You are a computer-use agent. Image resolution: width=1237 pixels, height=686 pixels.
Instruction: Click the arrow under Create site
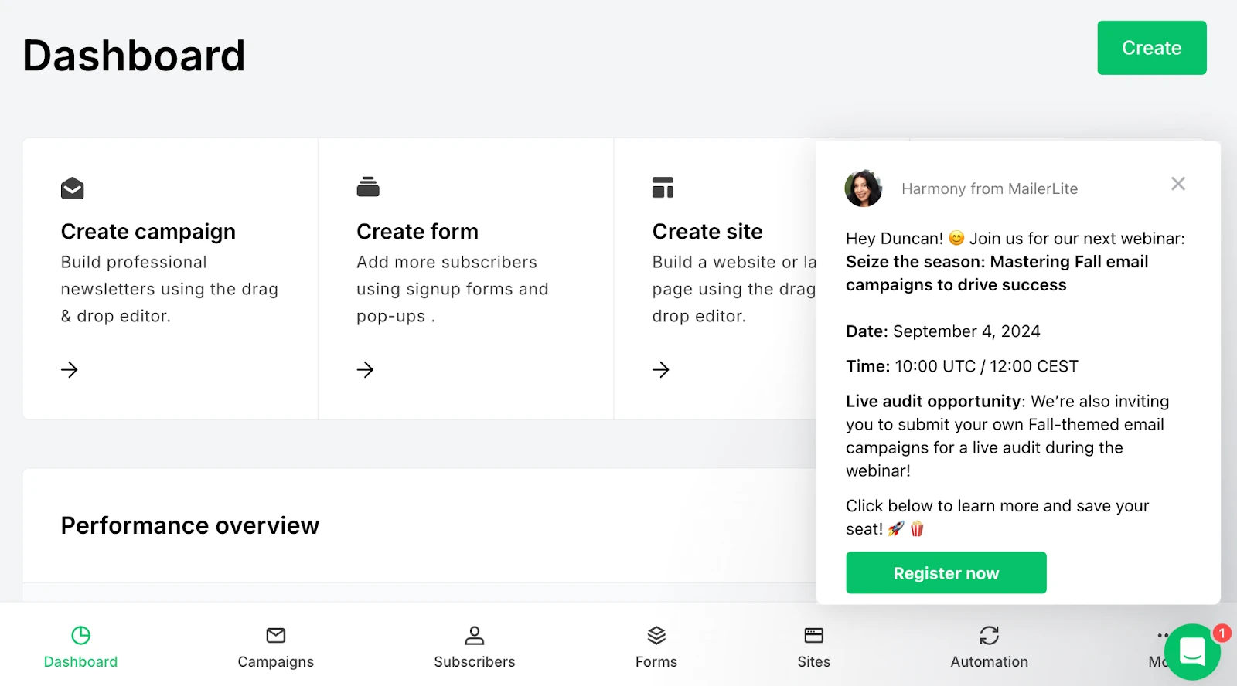click(x=661, y=370)
